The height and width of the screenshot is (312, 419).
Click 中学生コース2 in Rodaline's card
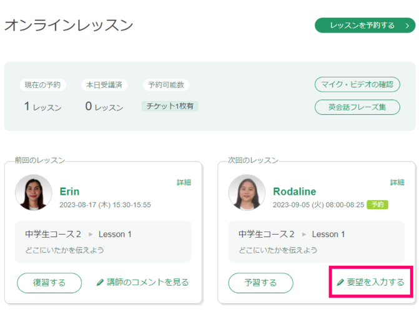click(x=266, y=234)
